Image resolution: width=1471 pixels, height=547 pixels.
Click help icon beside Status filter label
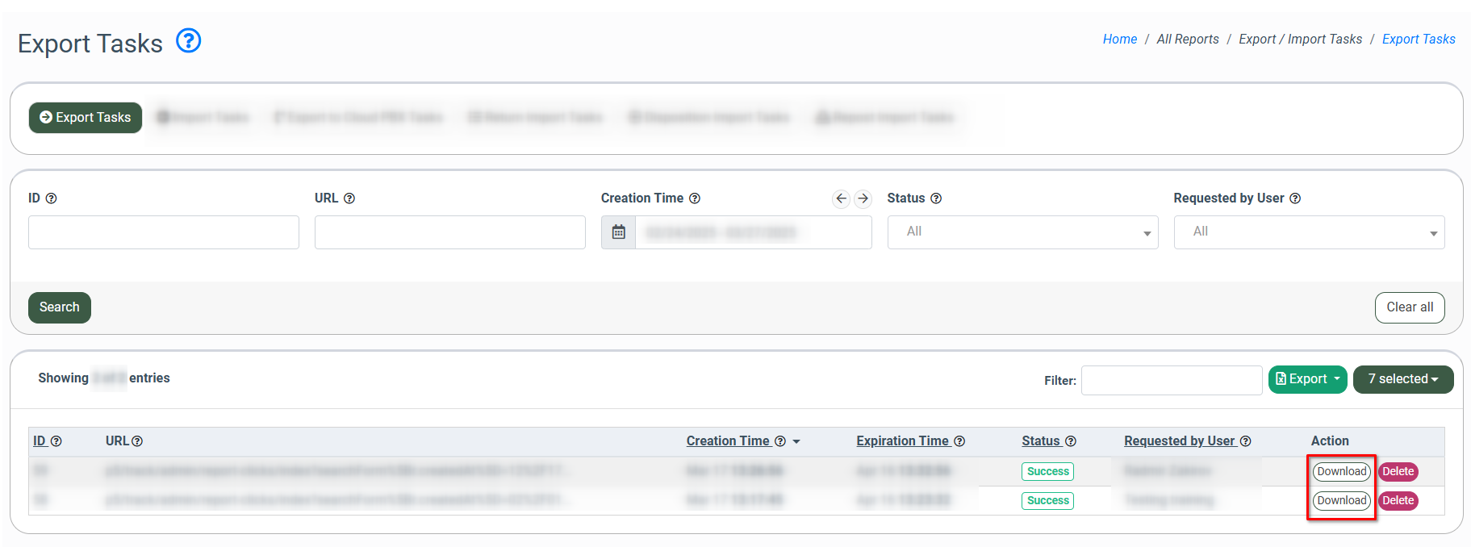936,198
